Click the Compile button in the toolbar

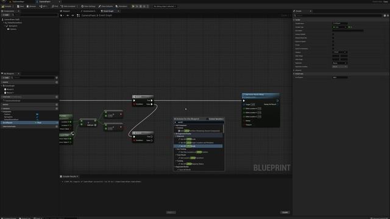coord(7,6)
